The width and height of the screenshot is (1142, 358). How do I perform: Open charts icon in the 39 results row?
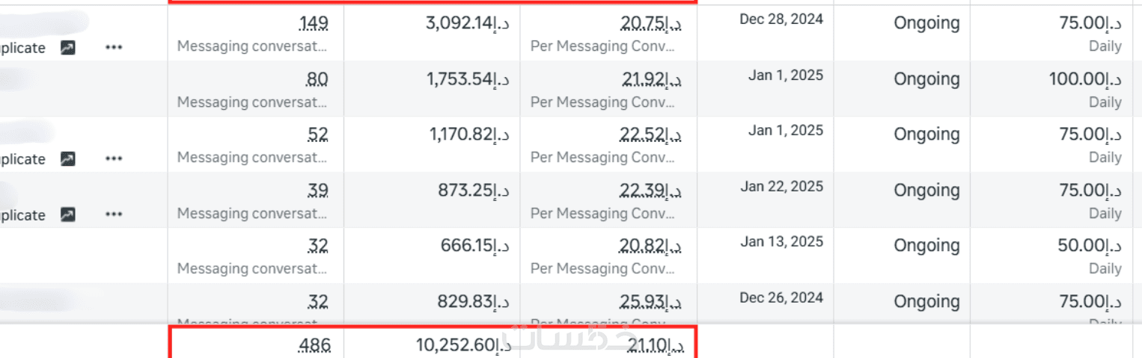click(68, 215)
